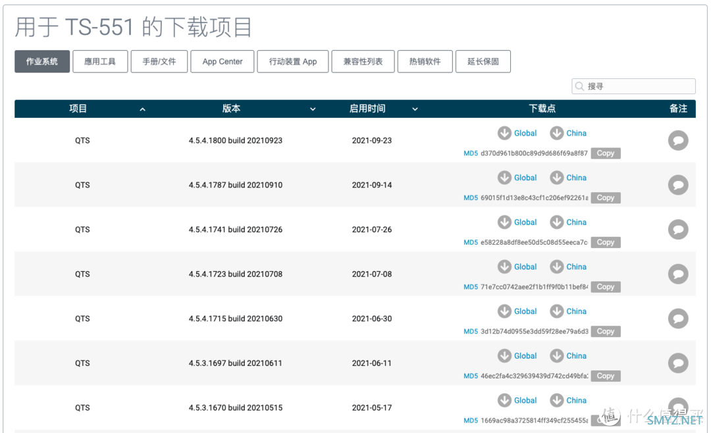The width and height of the screenshot is (711, 433).
Task: Select the App Center tab
Action: 223,61
